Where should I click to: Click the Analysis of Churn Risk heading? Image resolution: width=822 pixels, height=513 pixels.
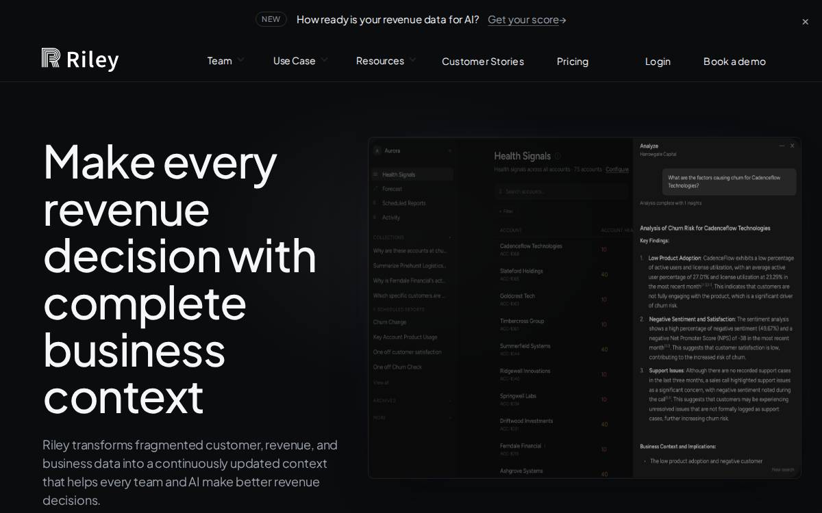tap(705, 228)
